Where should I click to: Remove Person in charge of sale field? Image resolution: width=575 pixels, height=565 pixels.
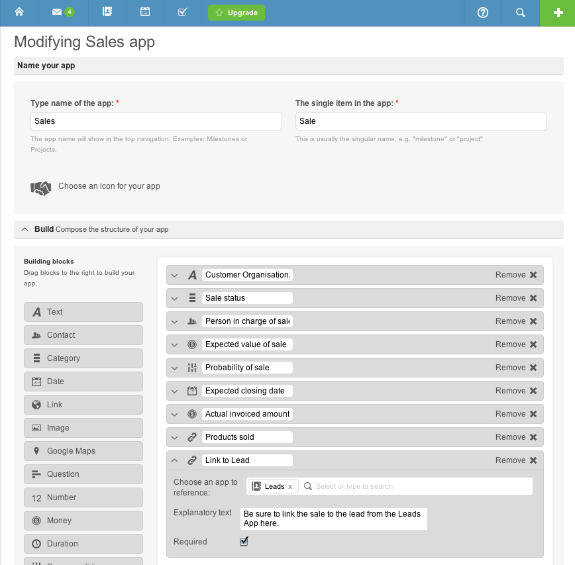coord(516,321)
